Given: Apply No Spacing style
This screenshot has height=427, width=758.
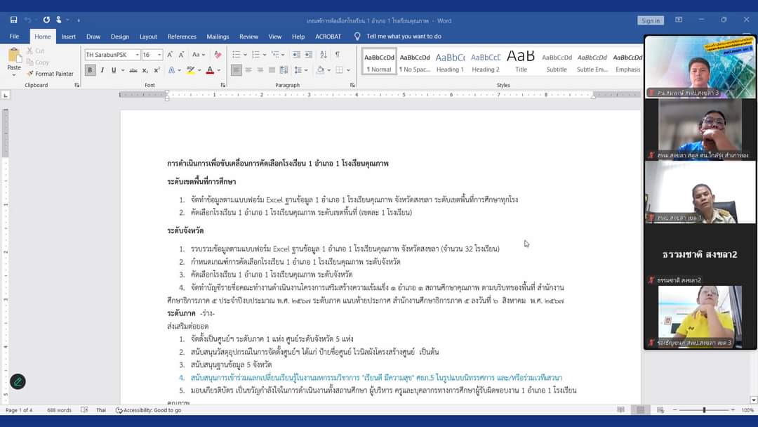Looking at the screenshot, I should pos(415,62).
